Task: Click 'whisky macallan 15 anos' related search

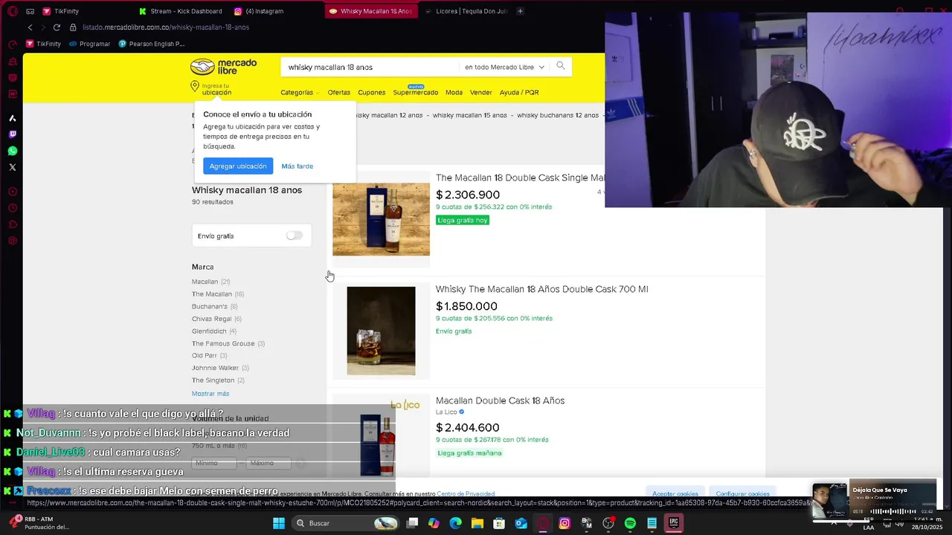Action: (469, 115)
